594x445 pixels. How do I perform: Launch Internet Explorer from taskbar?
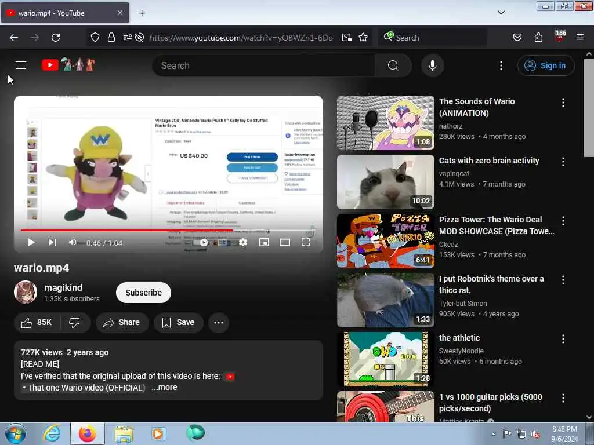(x=52, y=433)
